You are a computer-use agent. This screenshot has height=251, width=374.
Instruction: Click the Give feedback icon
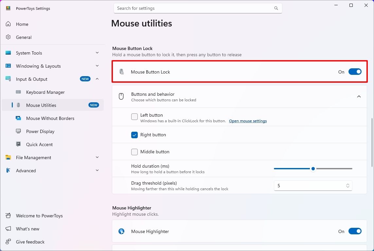[x=8, y=242]
